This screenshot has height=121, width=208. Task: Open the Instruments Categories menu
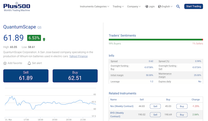tap(94, 6)
